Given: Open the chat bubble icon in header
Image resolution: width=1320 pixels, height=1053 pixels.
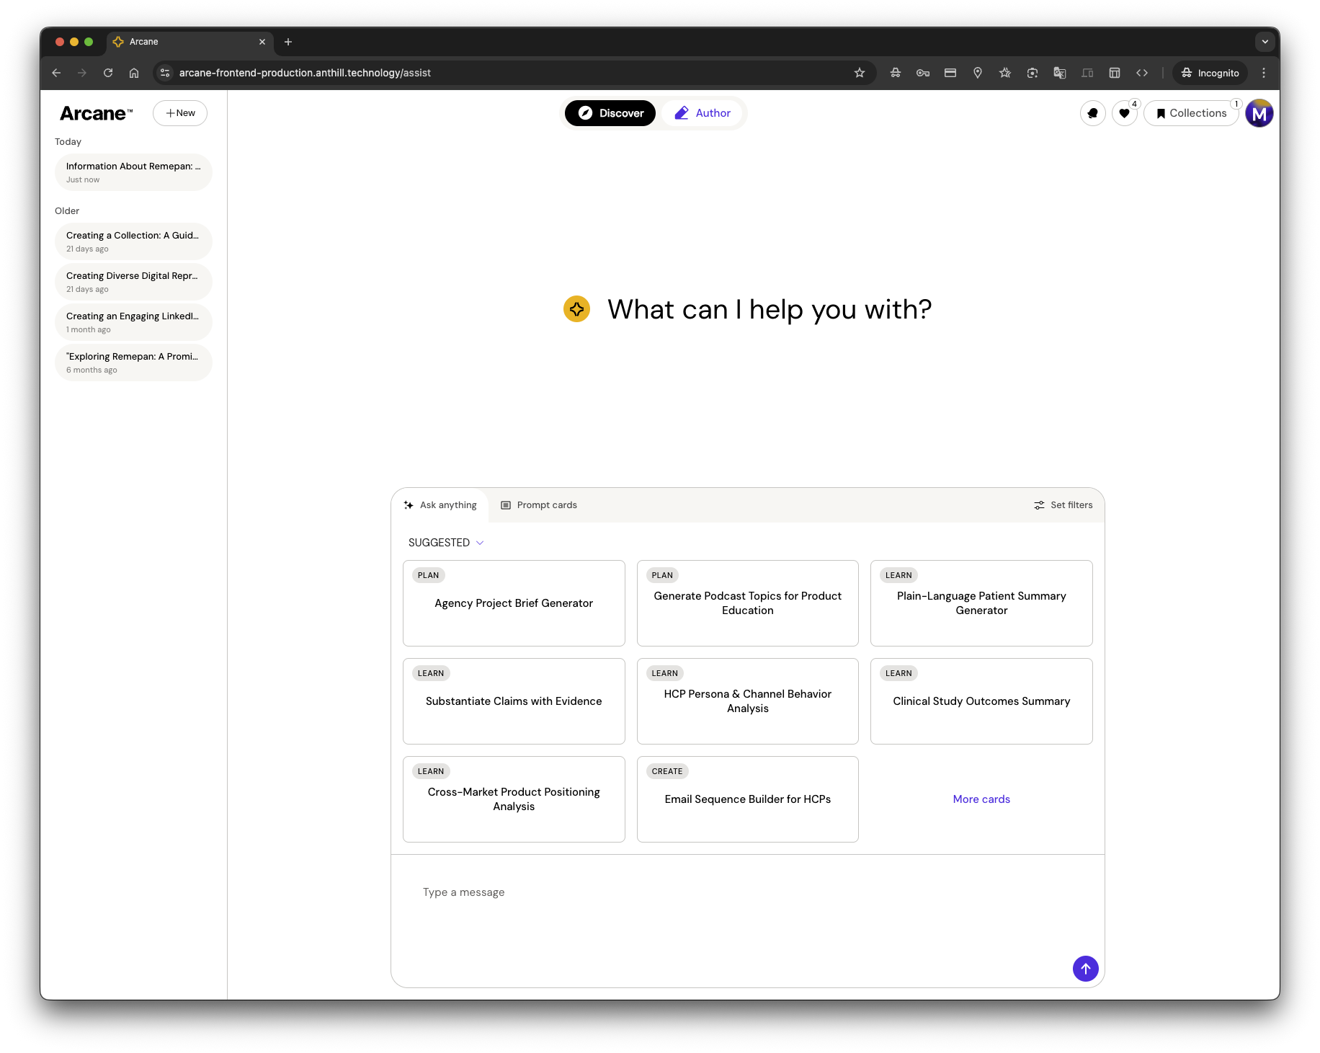Looking at the screenshot, I should point(1092,113).
